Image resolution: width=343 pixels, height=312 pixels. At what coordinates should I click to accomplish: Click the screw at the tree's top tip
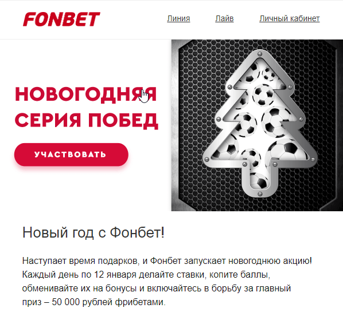click(260, 53)
